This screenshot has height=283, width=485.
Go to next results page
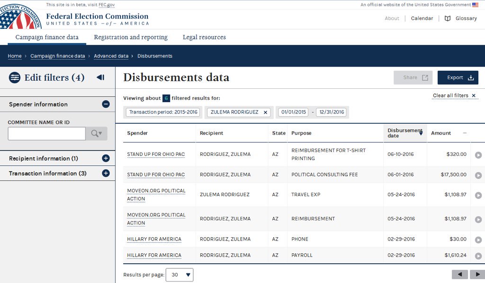coord(477,274)
